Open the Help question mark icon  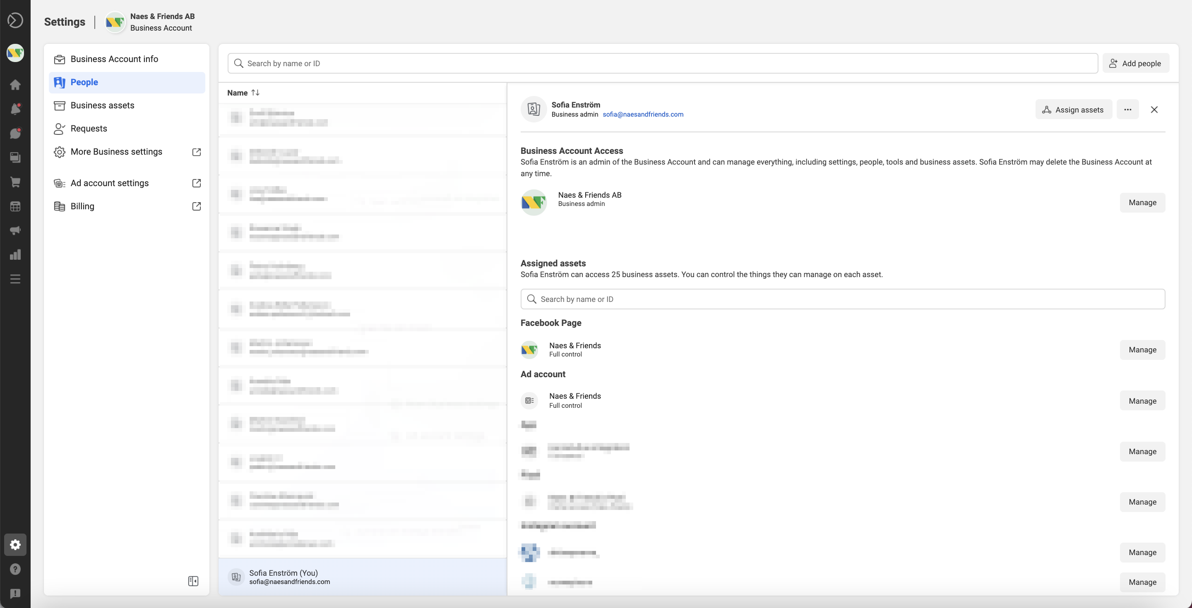(x=15, y=569)
